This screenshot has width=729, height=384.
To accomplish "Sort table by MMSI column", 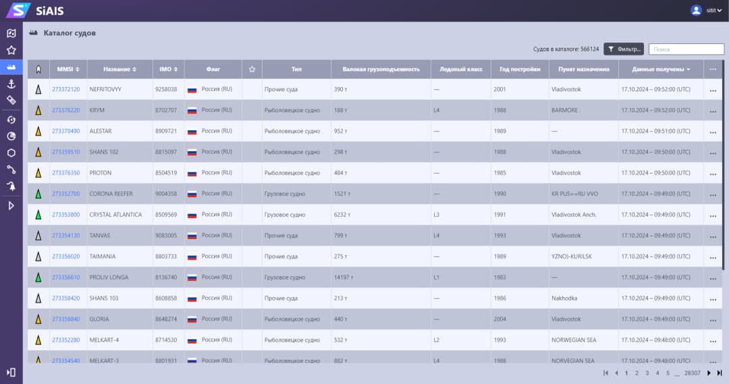I will tap(68, 69).
